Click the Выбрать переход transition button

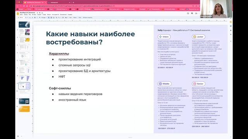88,17
